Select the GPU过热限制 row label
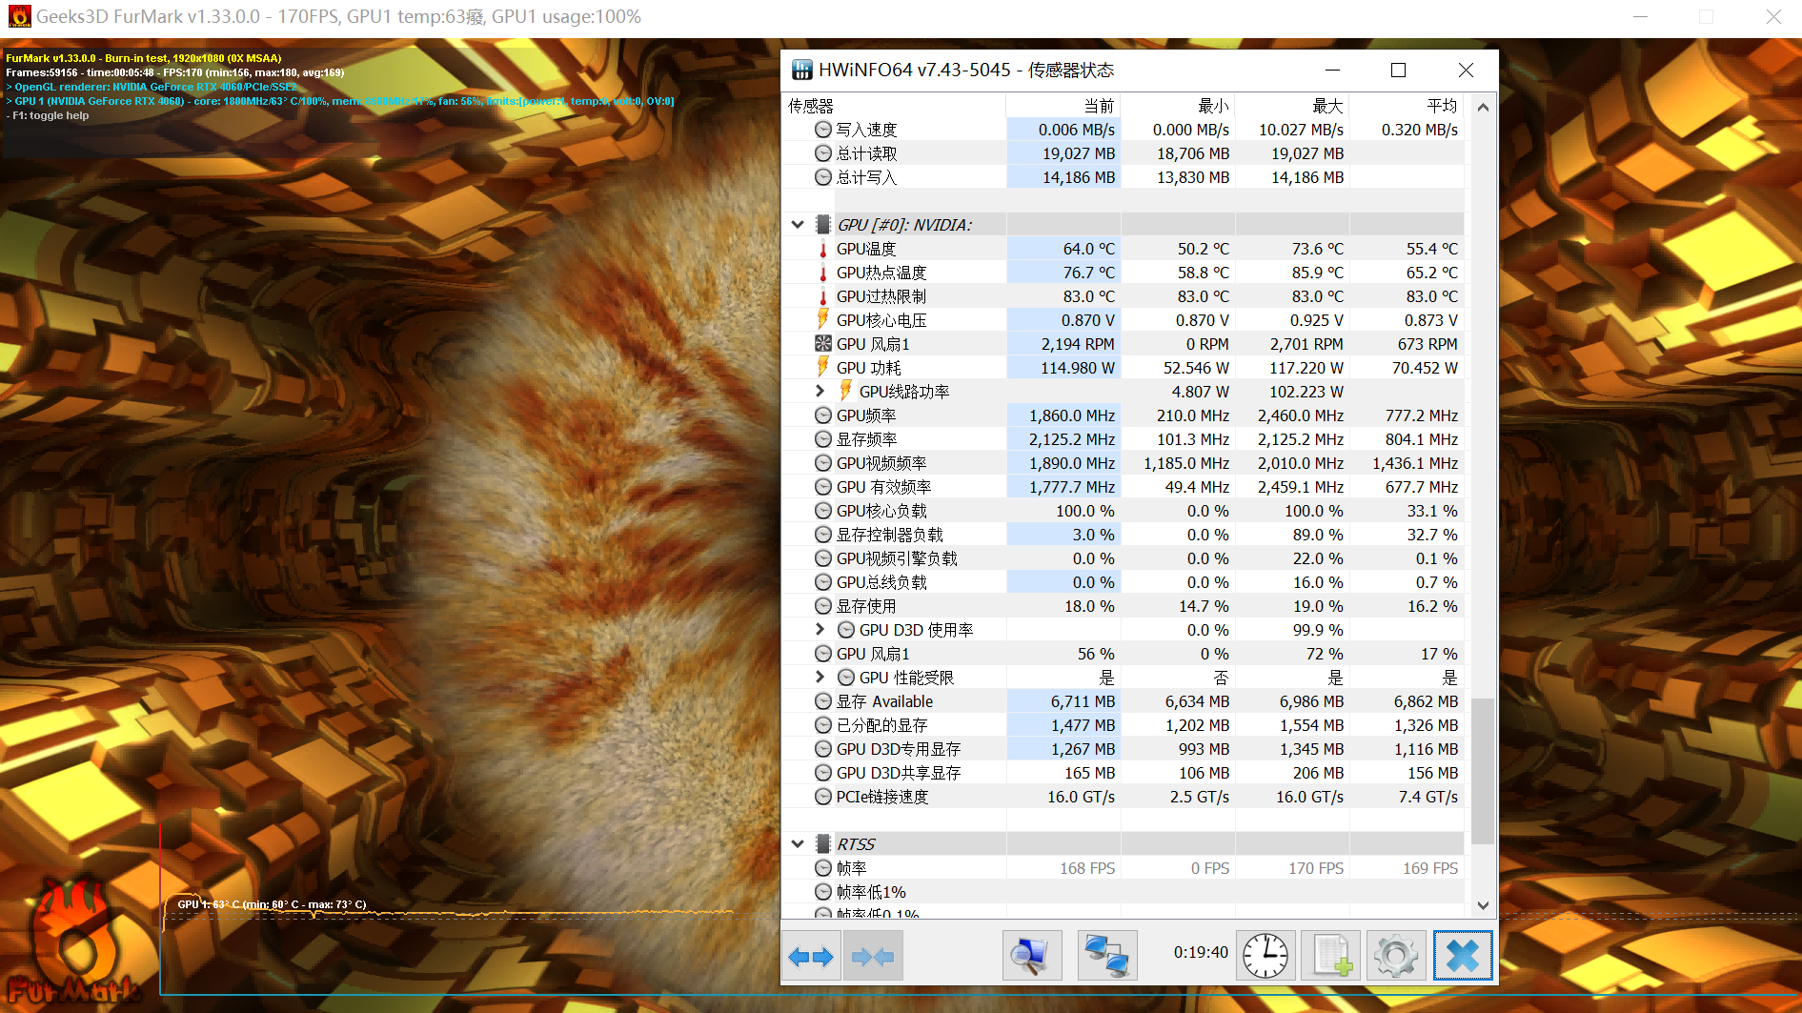The width and height of the screenshot is (1802, 1013). pyautogui.click(x=881, y=296)
